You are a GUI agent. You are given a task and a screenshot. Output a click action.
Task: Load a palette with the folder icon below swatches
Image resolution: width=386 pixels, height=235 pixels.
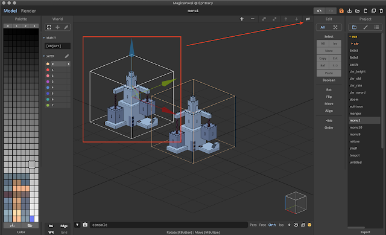(30, 225)
